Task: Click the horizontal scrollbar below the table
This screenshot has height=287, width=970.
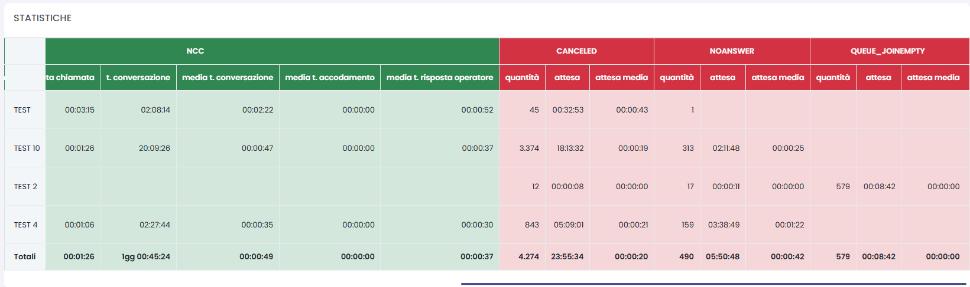Action: (713, 284)
